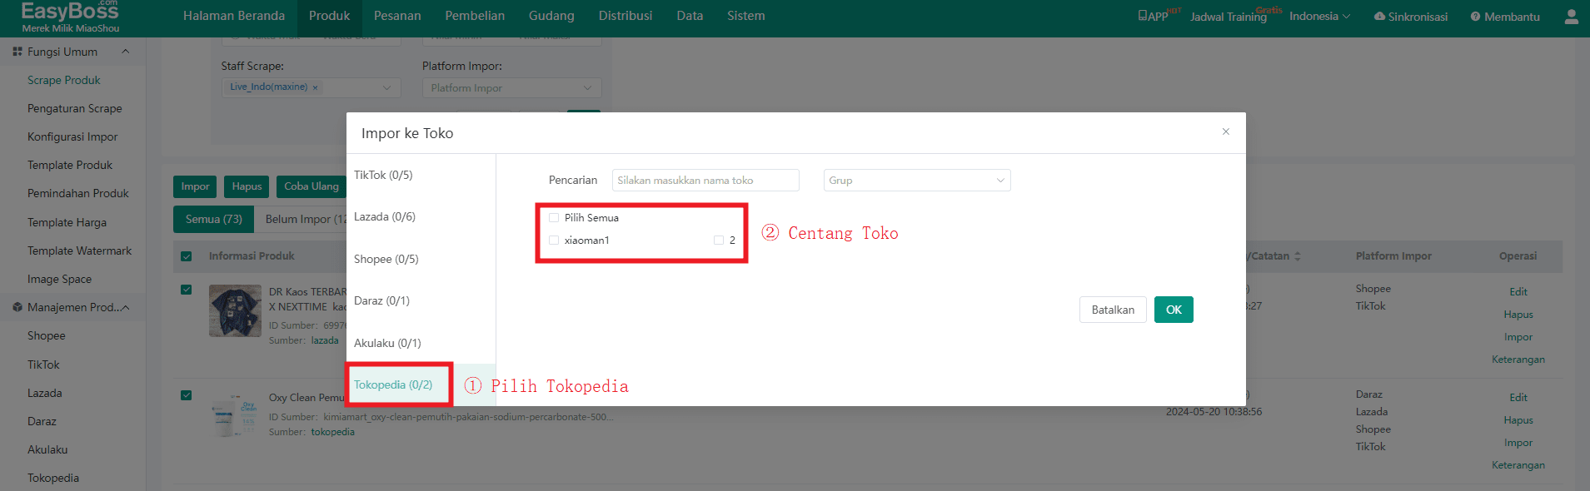The height and width of the screenshot is (491, 1590).
Task: Open Image Space in sidebar
Action: point(59,279)
